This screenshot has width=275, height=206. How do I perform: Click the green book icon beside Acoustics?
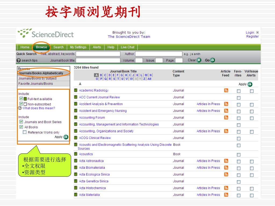pyautogui.click(x=75, y=154)
